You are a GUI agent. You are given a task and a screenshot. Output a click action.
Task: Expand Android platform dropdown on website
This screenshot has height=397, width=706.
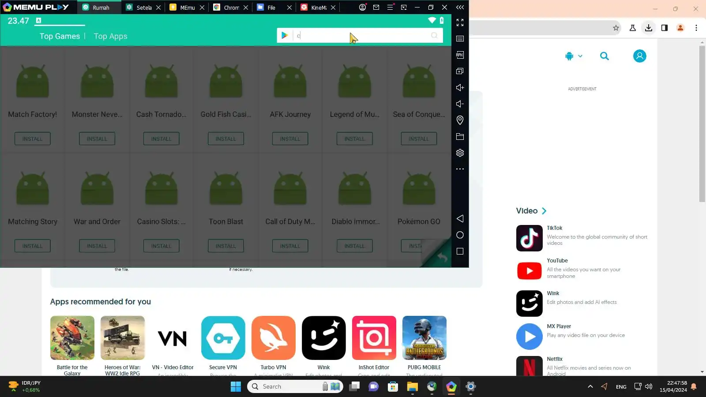[574, 56]
